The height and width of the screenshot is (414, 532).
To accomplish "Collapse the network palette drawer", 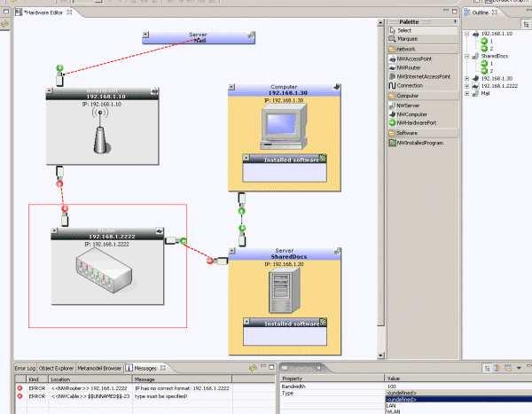I will pos(422,50).
